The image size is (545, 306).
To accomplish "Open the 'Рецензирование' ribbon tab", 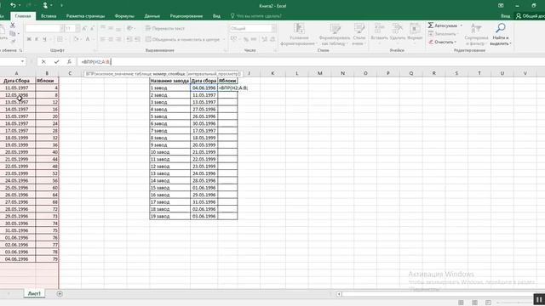I will (x=186, y=16).
